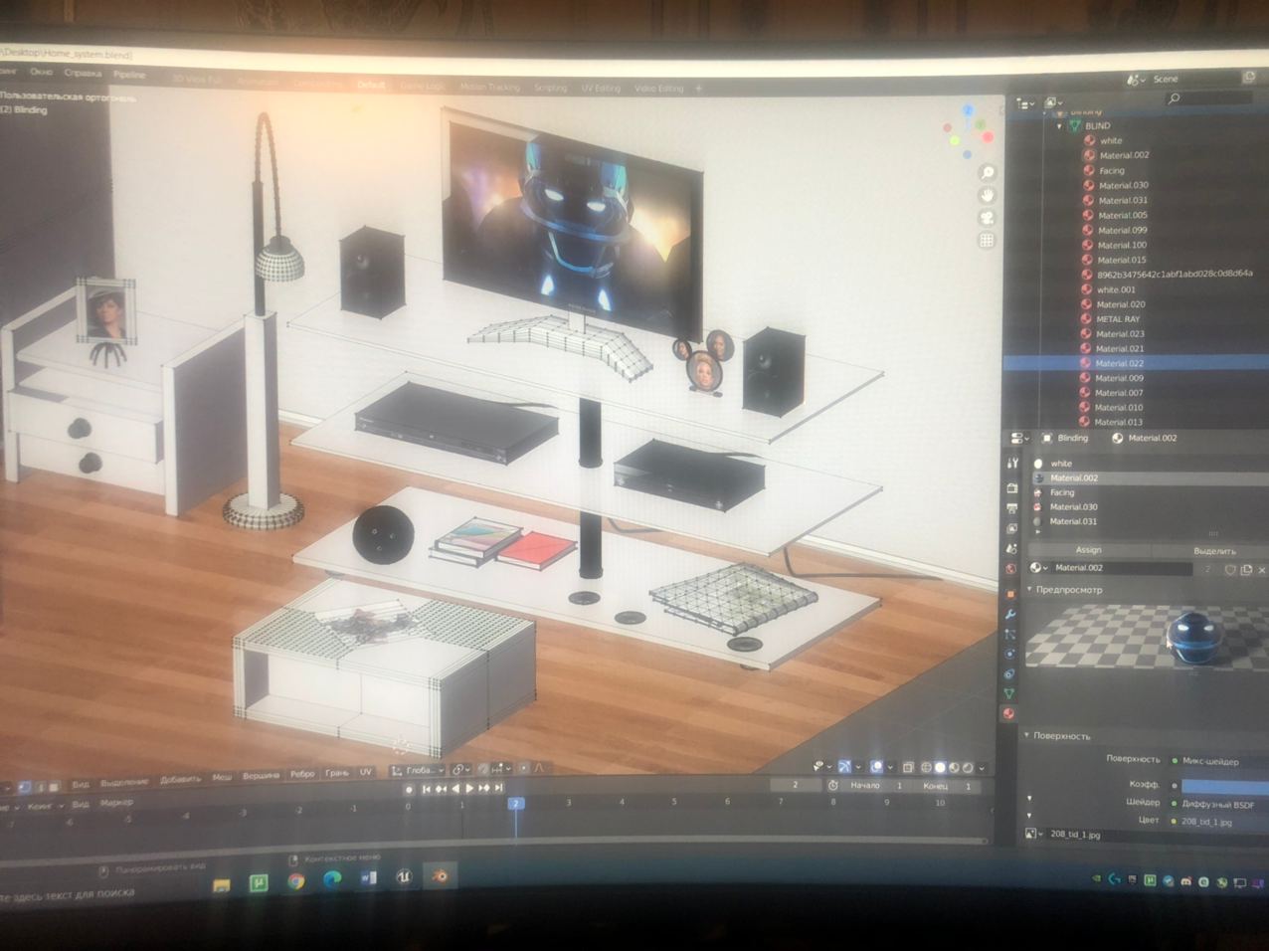Click the new material copy icon
This screenshot has width=1269, height=951.
[1246, 569]
